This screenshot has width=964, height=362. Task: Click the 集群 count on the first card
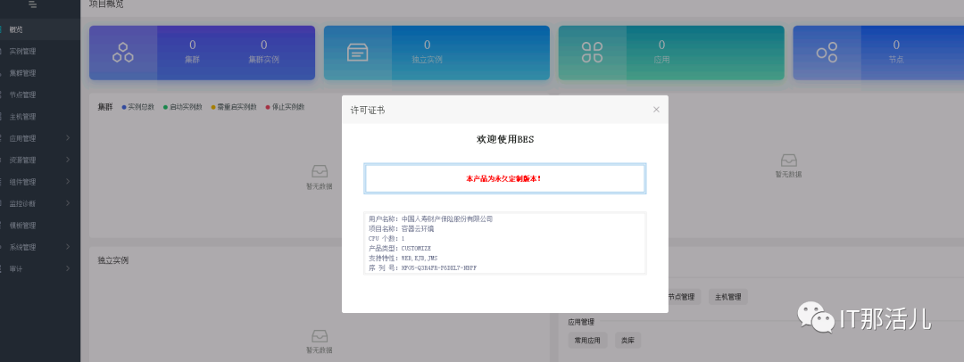193,45
